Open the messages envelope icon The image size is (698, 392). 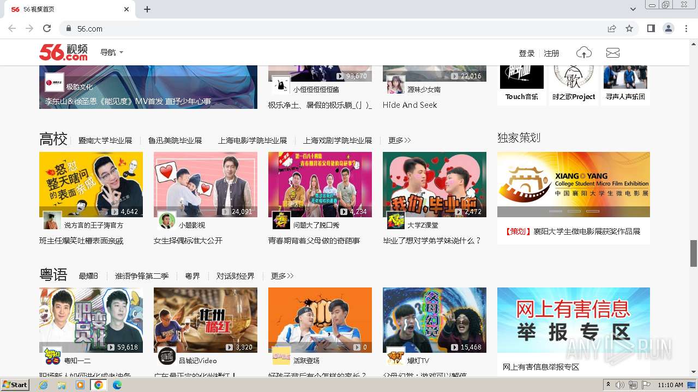613,53
